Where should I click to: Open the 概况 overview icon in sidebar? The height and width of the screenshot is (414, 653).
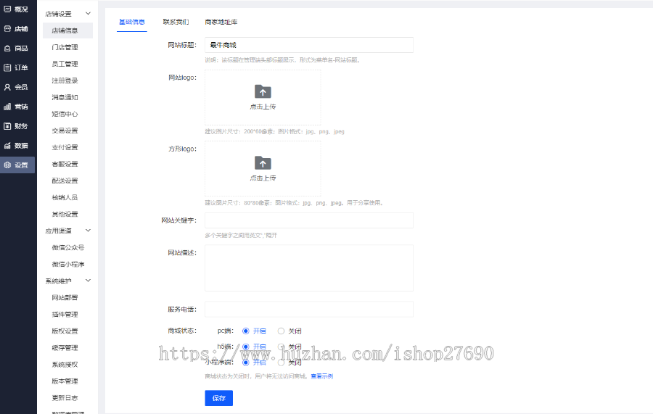click(7, 9)
